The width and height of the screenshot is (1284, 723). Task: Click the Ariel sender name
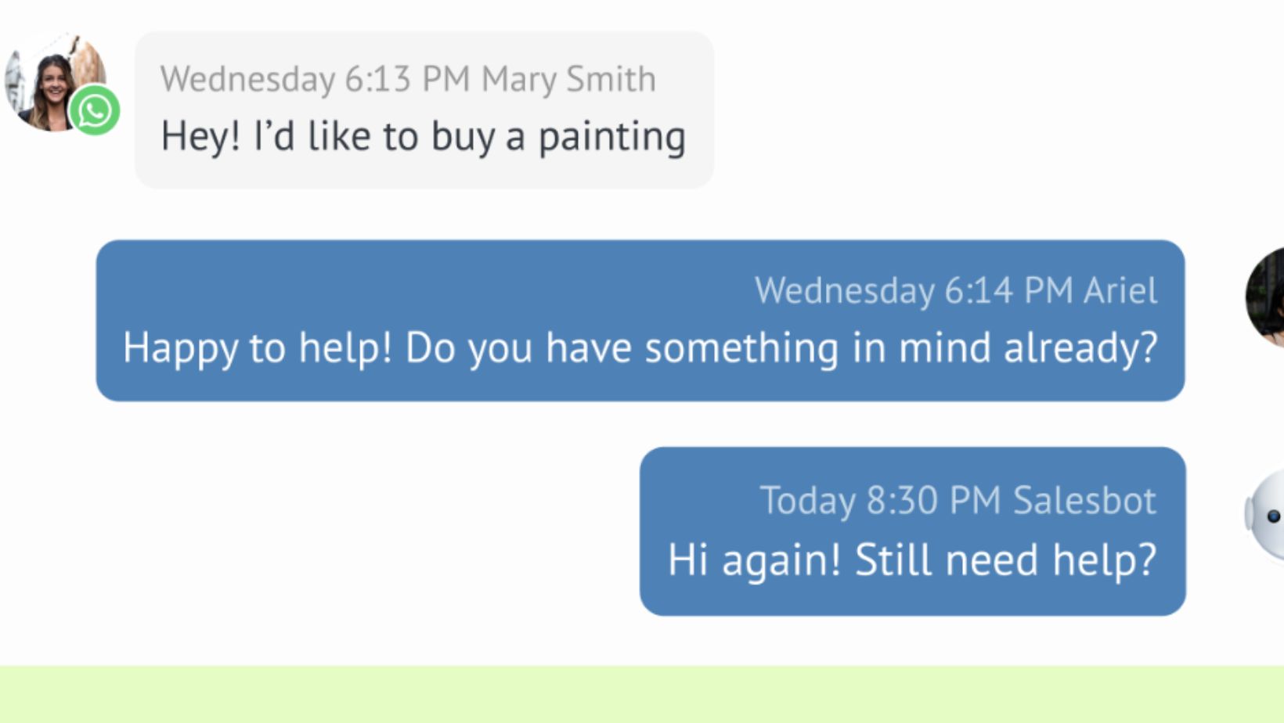(x=1120, y=290)
